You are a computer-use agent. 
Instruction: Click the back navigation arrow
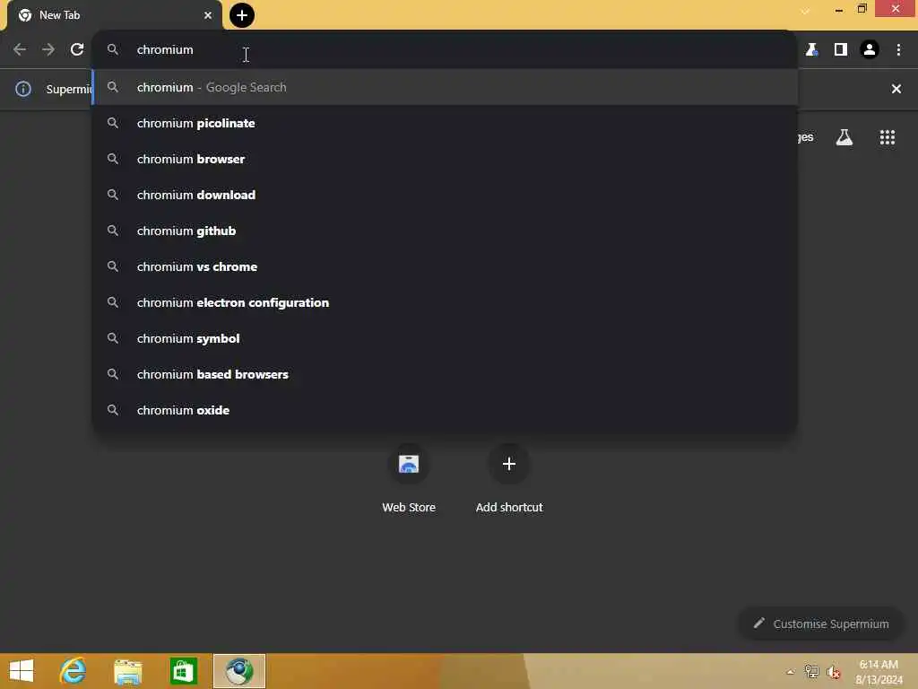coord(20,50)
